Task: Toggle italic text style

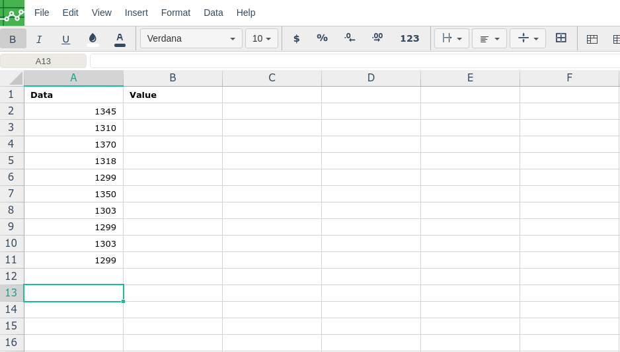Action: [x=39, y=39]
